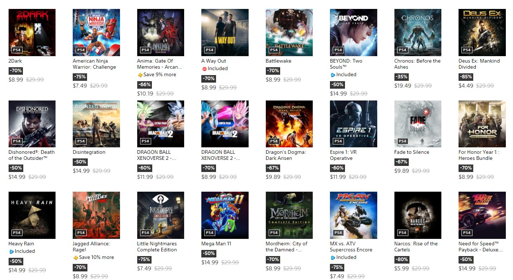Click the EA Play icon under A Way Out

[204, 69]
